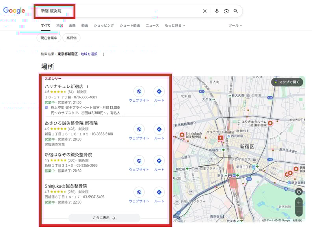Open the 新宿はなぞの鍼灸整骨院 listing title
The width and height of the screenshot is (312, 228).
[69, 155]
